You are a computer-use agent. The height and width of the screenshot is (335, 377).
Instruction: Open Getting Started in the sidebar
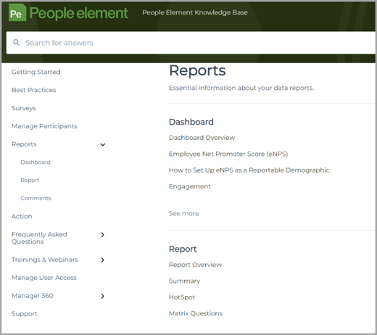point(36,72)
